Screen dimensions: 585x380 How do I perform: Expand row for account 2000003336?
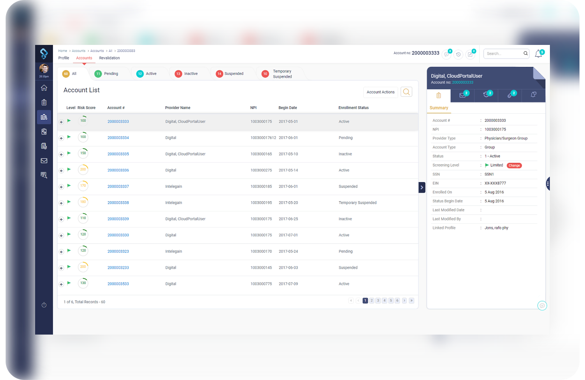click(x=61, y=171)
